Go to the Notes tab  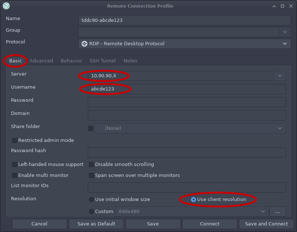(130, 61)
